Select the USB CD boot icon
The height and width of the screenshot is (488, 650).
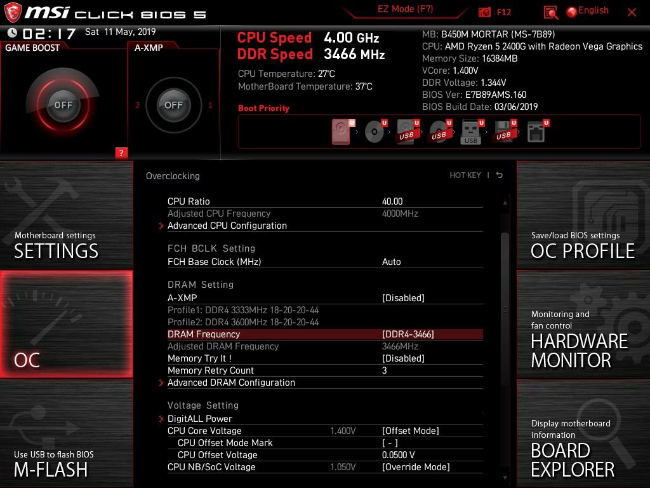point(440,132)
